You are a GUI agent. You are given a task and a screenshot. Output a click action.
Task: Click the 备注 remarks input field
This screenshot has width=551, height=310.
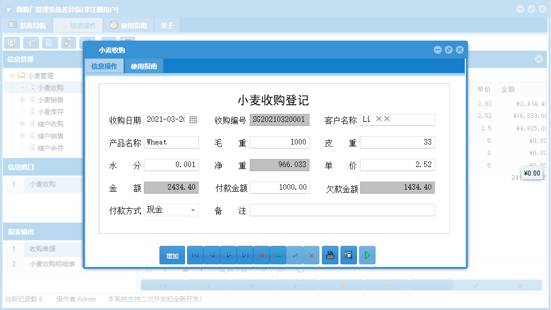342,210
